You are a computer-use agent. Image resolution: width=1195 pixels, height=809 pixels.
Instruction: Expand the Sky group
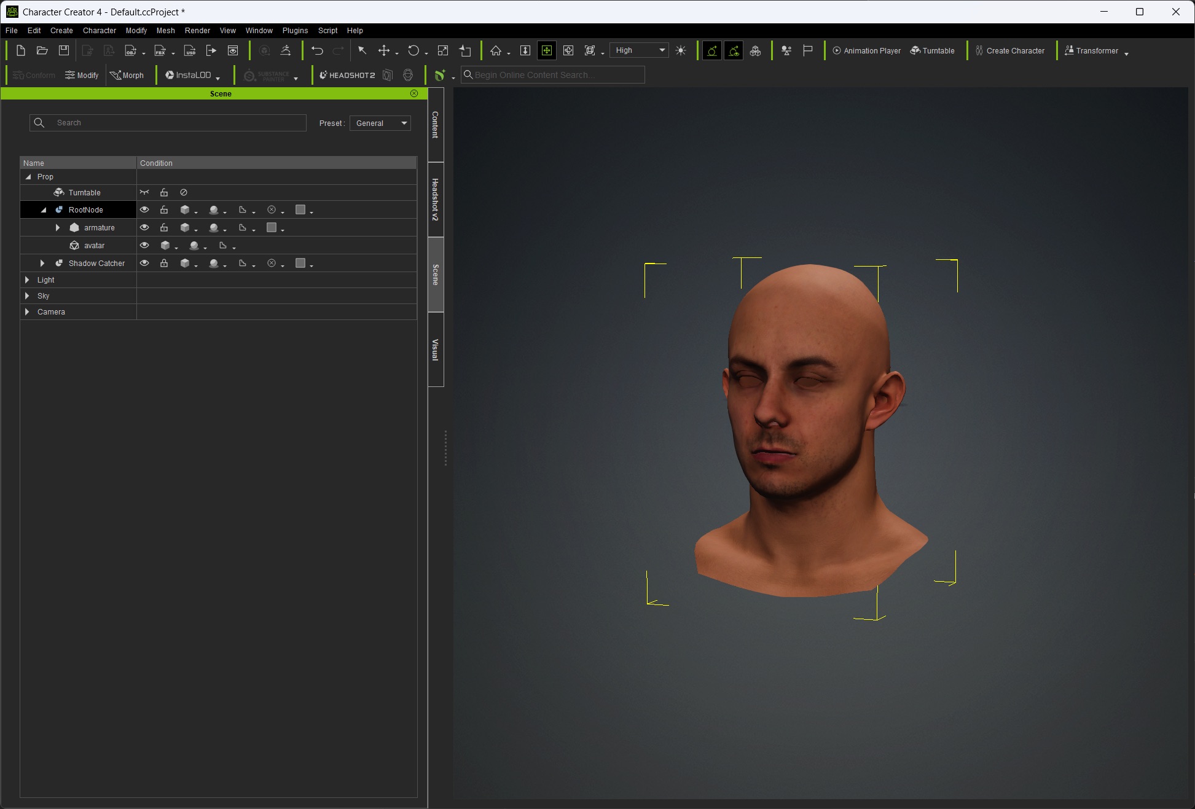pos(27,295)
